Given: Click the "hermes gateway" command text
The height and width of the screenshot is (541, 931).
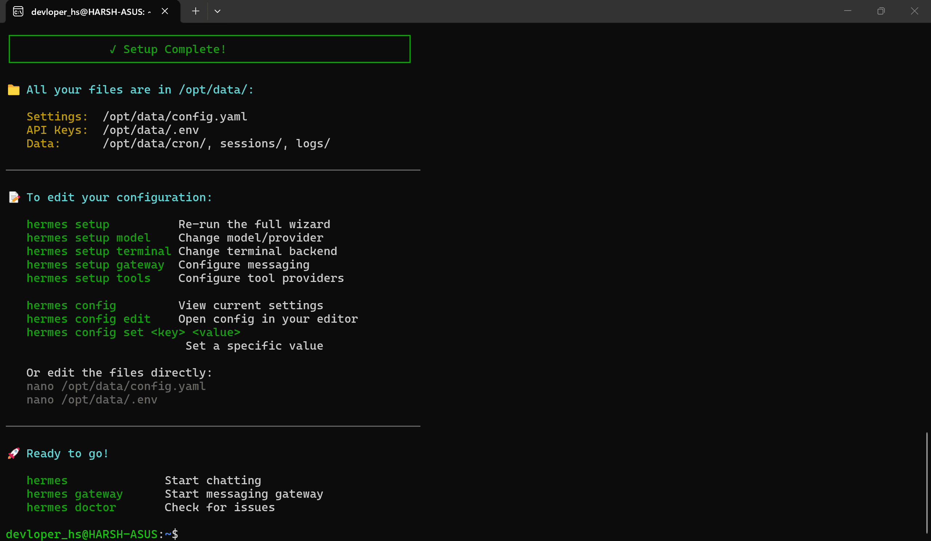Looking at the screenshot, I should point(75,494).
